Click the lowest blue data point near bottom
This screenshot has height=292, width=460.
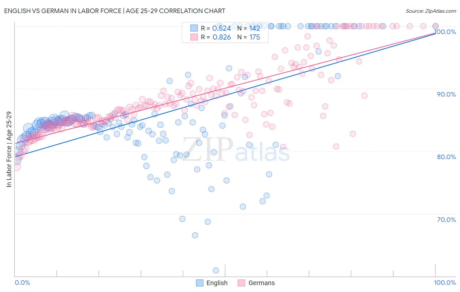216,270
